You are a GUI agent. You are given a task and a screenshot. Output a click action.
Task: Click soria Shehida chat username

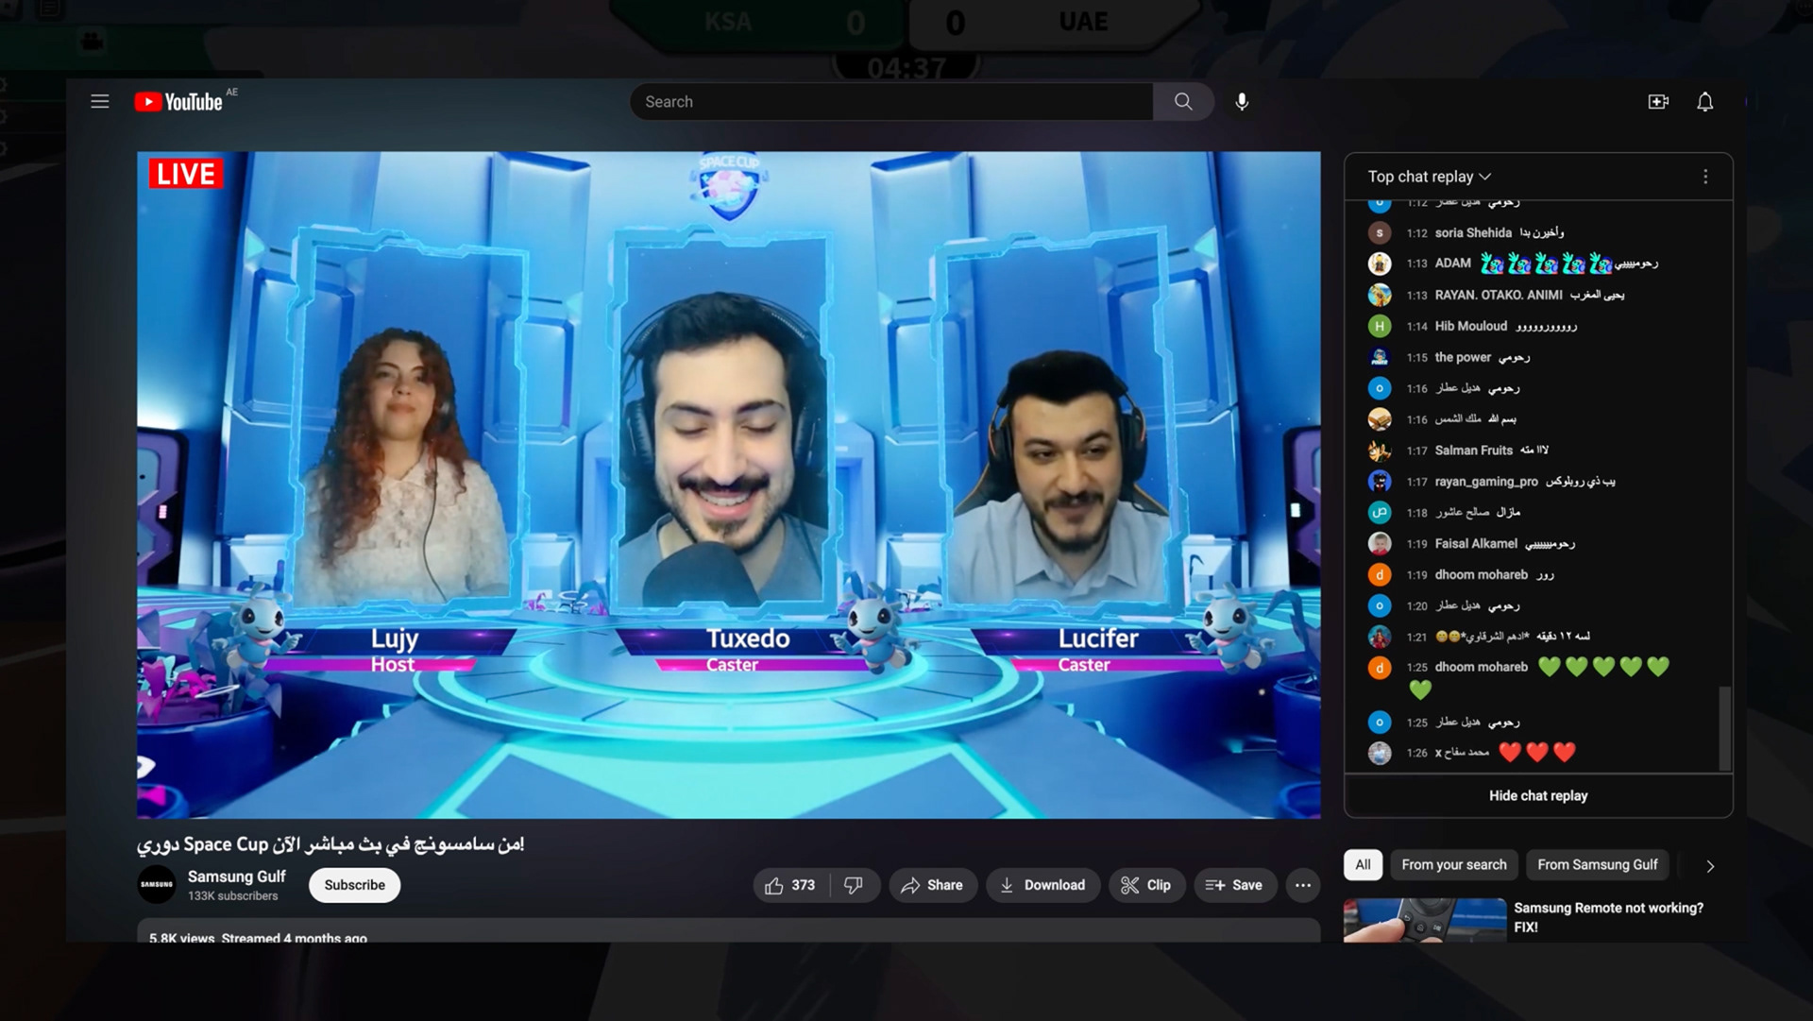point(1473,232)
